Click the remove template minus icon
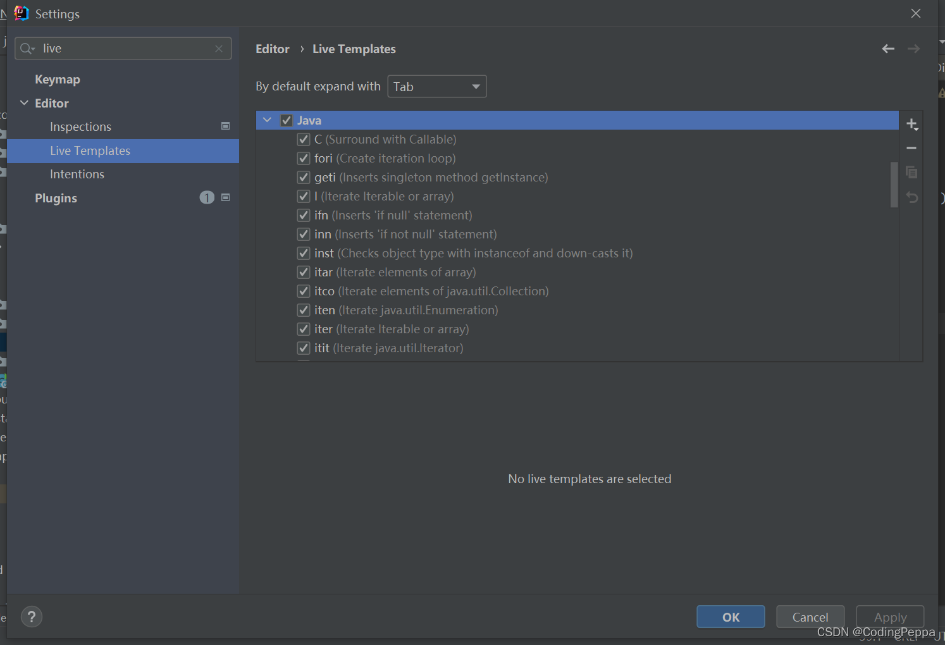 [x=911, y=148]
